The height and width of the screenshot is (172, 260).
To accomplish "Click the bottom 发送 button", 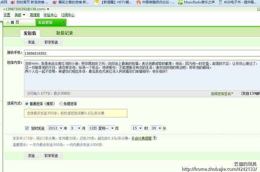I will 31,156.
